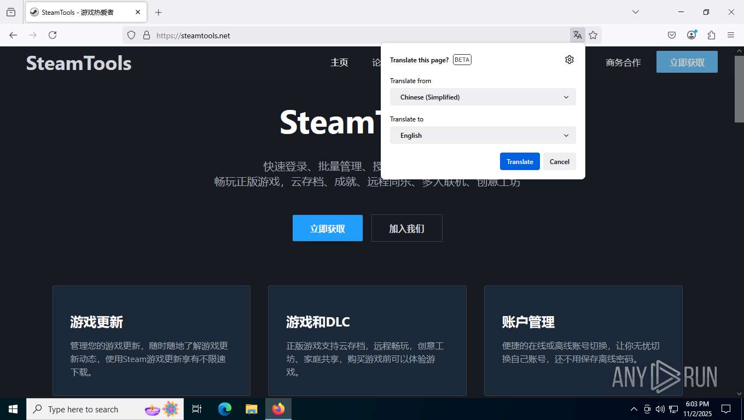List all tabs chevron button

click(x=636, y=12)
